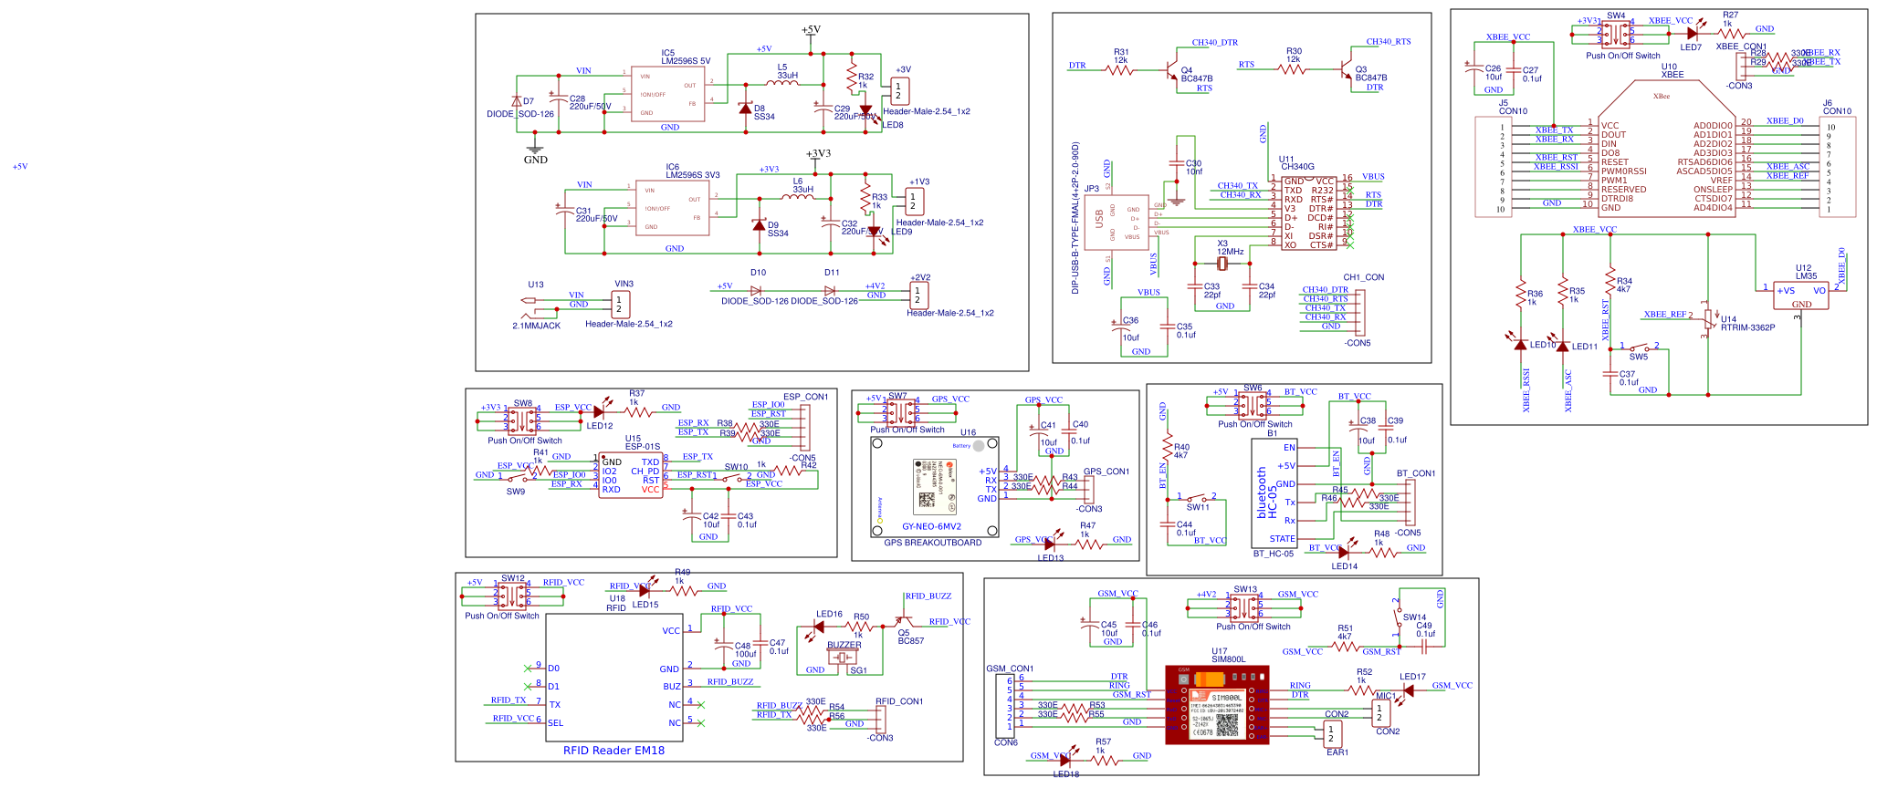Click the "+2V2" power label
Screen dimensions: 1877x788
(920, 277)
